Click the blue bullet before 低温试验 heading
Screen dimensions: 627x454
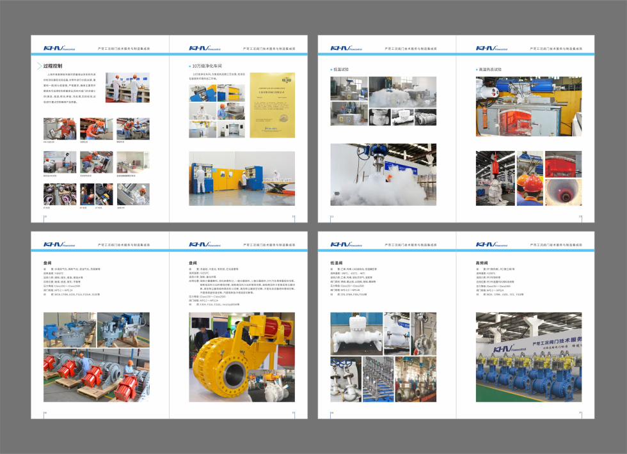(x=331, y=69)
